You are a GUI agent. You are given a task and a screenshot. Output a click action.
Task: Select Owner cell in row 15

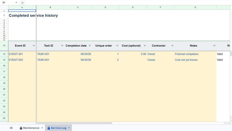click(x=160, y=60)
